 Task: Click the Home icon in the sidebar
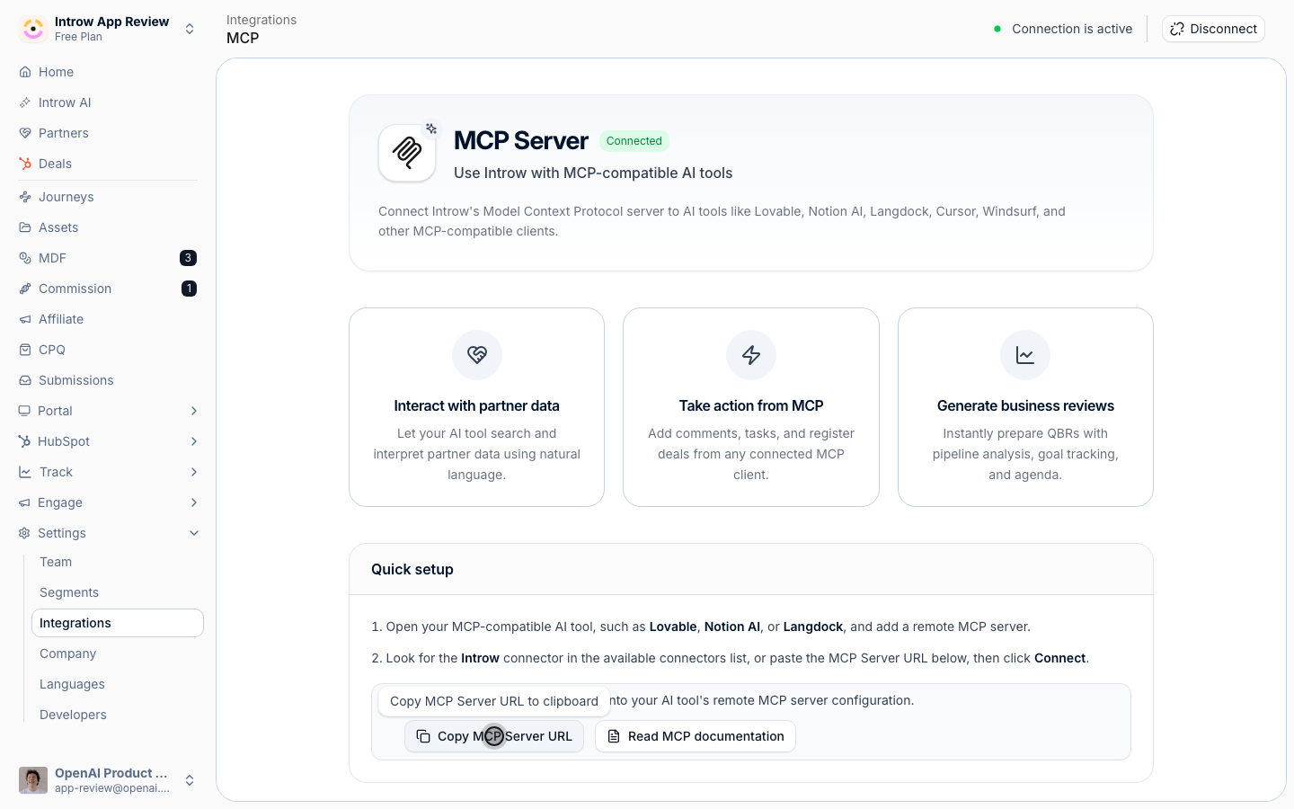[x=25, y=72]
